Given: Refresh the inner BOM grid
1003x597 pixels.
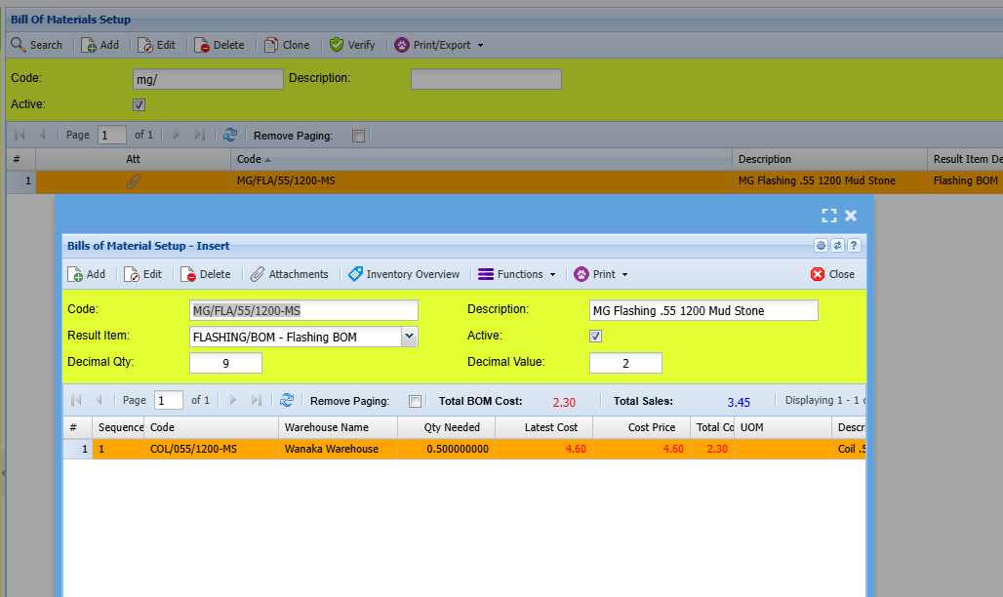Looking at the screenshot, I should click(x=287, y=400).
